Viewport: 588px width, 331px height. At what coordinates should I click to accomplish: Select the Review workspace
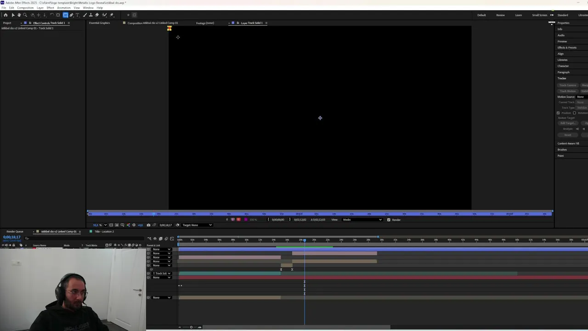(x=500, y=15)
